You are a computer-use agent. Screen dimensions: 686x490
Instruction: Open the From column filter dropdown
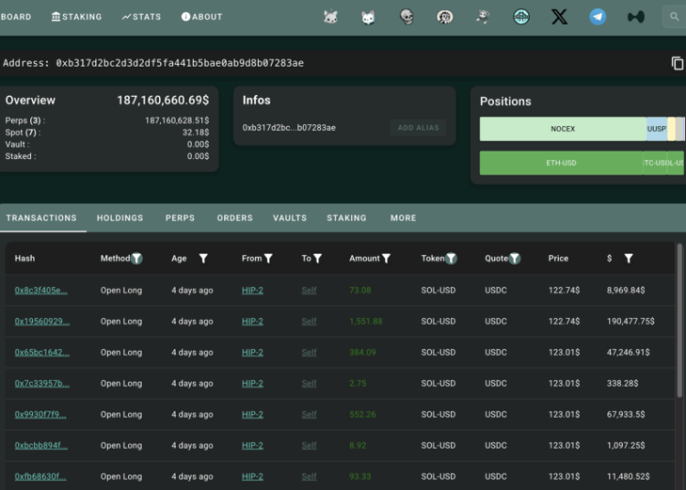268,259
